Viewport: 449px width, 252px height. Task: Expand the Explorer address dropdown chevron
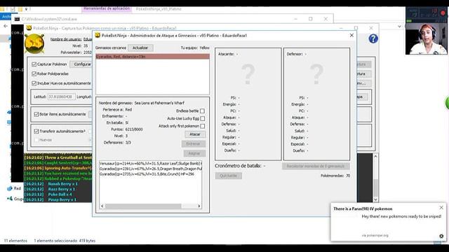pyautogui.click(x=399, y=27)
